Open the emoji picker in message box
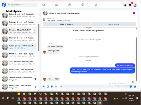Screen dimensions: 141x105 point(131,86)
